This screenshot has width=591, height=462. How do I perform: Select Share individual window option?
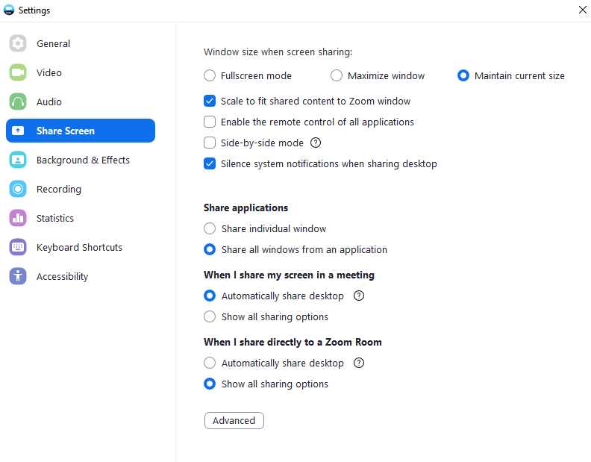210,228
